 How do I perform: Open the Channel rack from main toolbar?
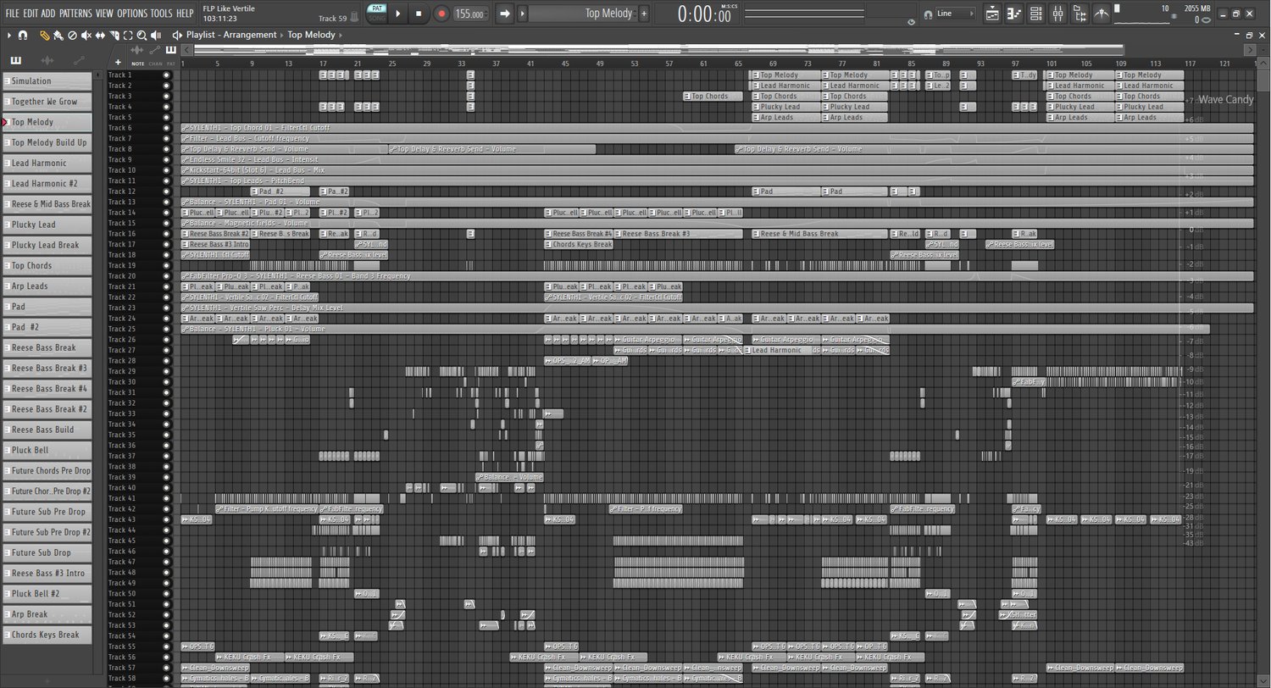click(1035, 14)
